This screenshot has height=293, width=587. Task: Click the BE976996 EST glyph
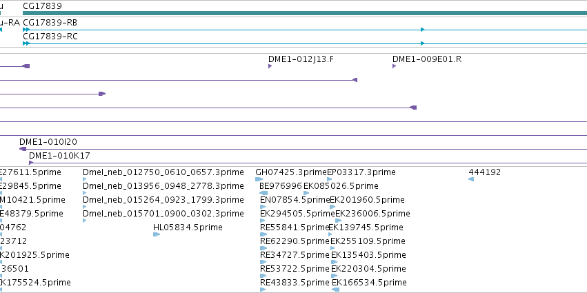[263, 193]
